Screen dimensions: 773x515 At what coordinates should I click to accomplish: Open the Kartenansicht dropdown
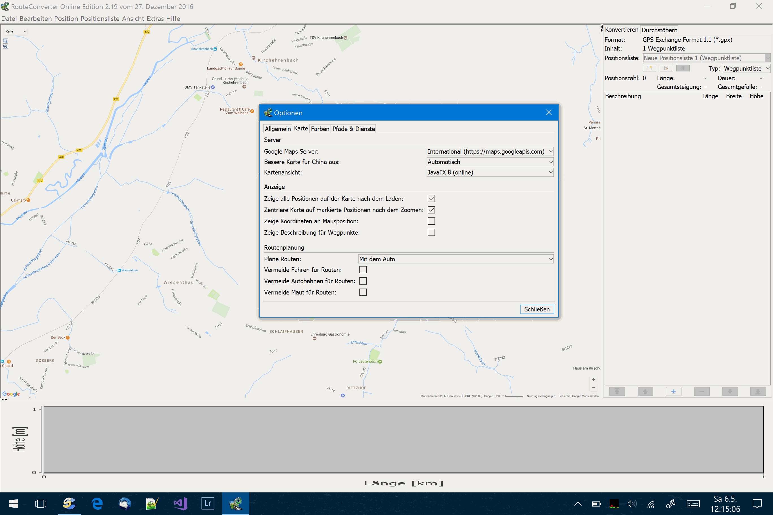[490, 173]
